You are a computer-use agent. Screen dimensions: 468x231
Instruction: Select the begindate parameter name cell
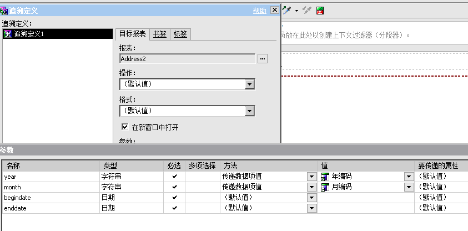51,198
